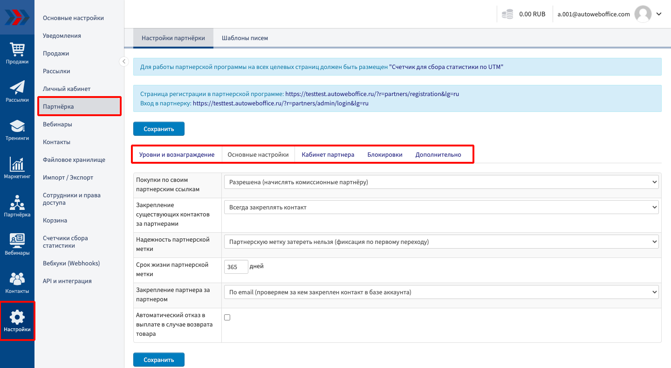Click the top Сохранить button

[x=159, y=129]
